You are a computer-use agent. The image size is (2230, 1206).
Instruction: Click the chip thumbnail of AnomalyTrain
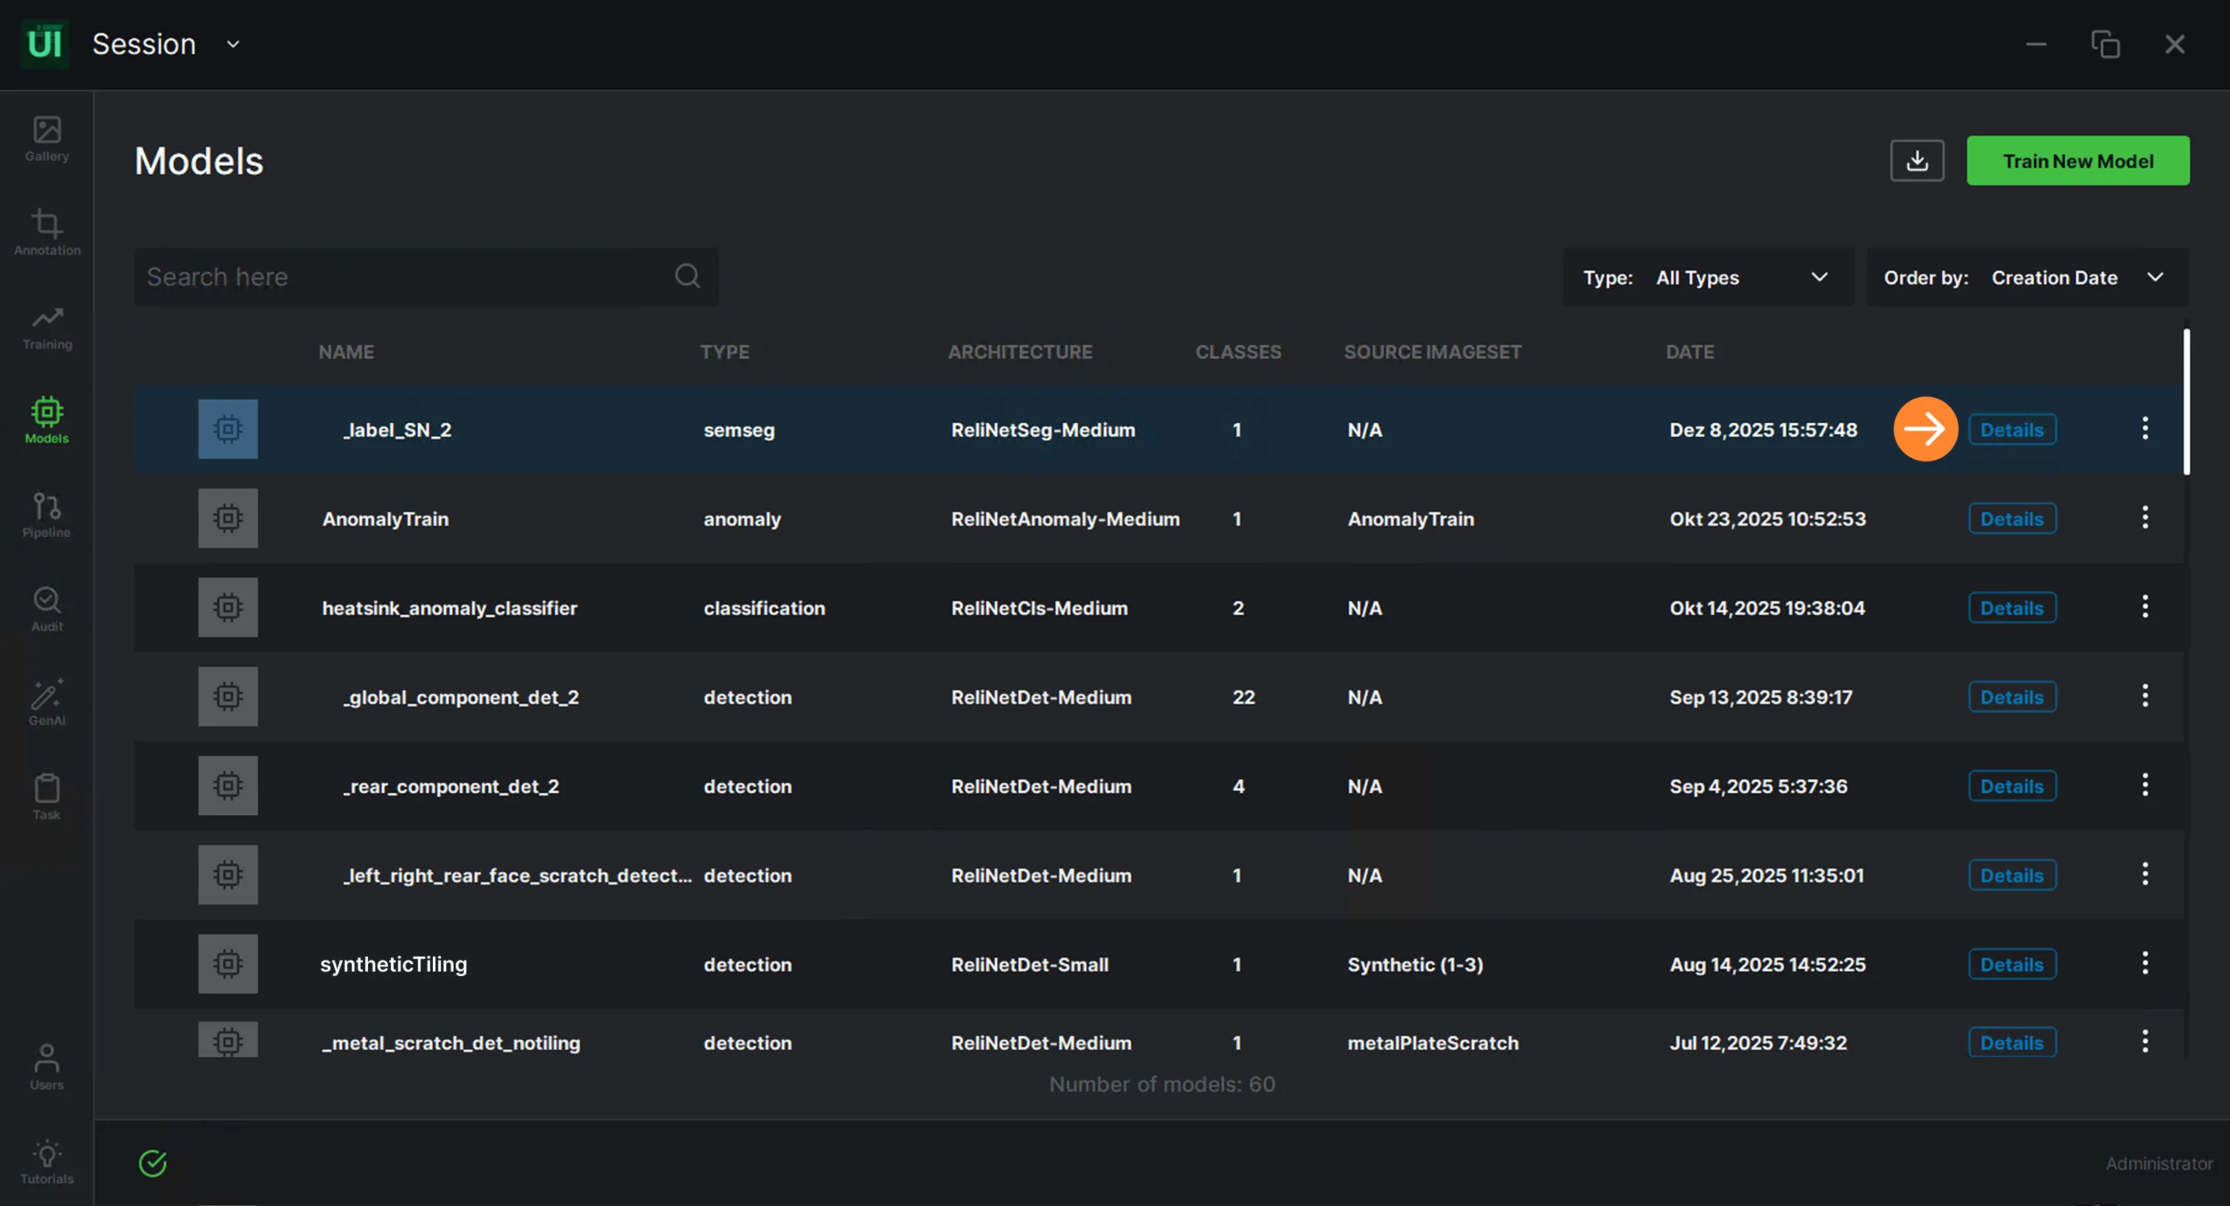click(x=228, y=518)
